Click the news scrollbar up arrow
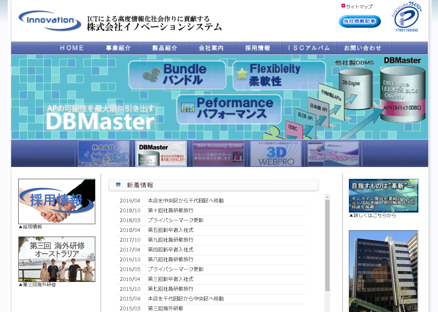This screenshot has height=312, width=438. pos(327,197)
